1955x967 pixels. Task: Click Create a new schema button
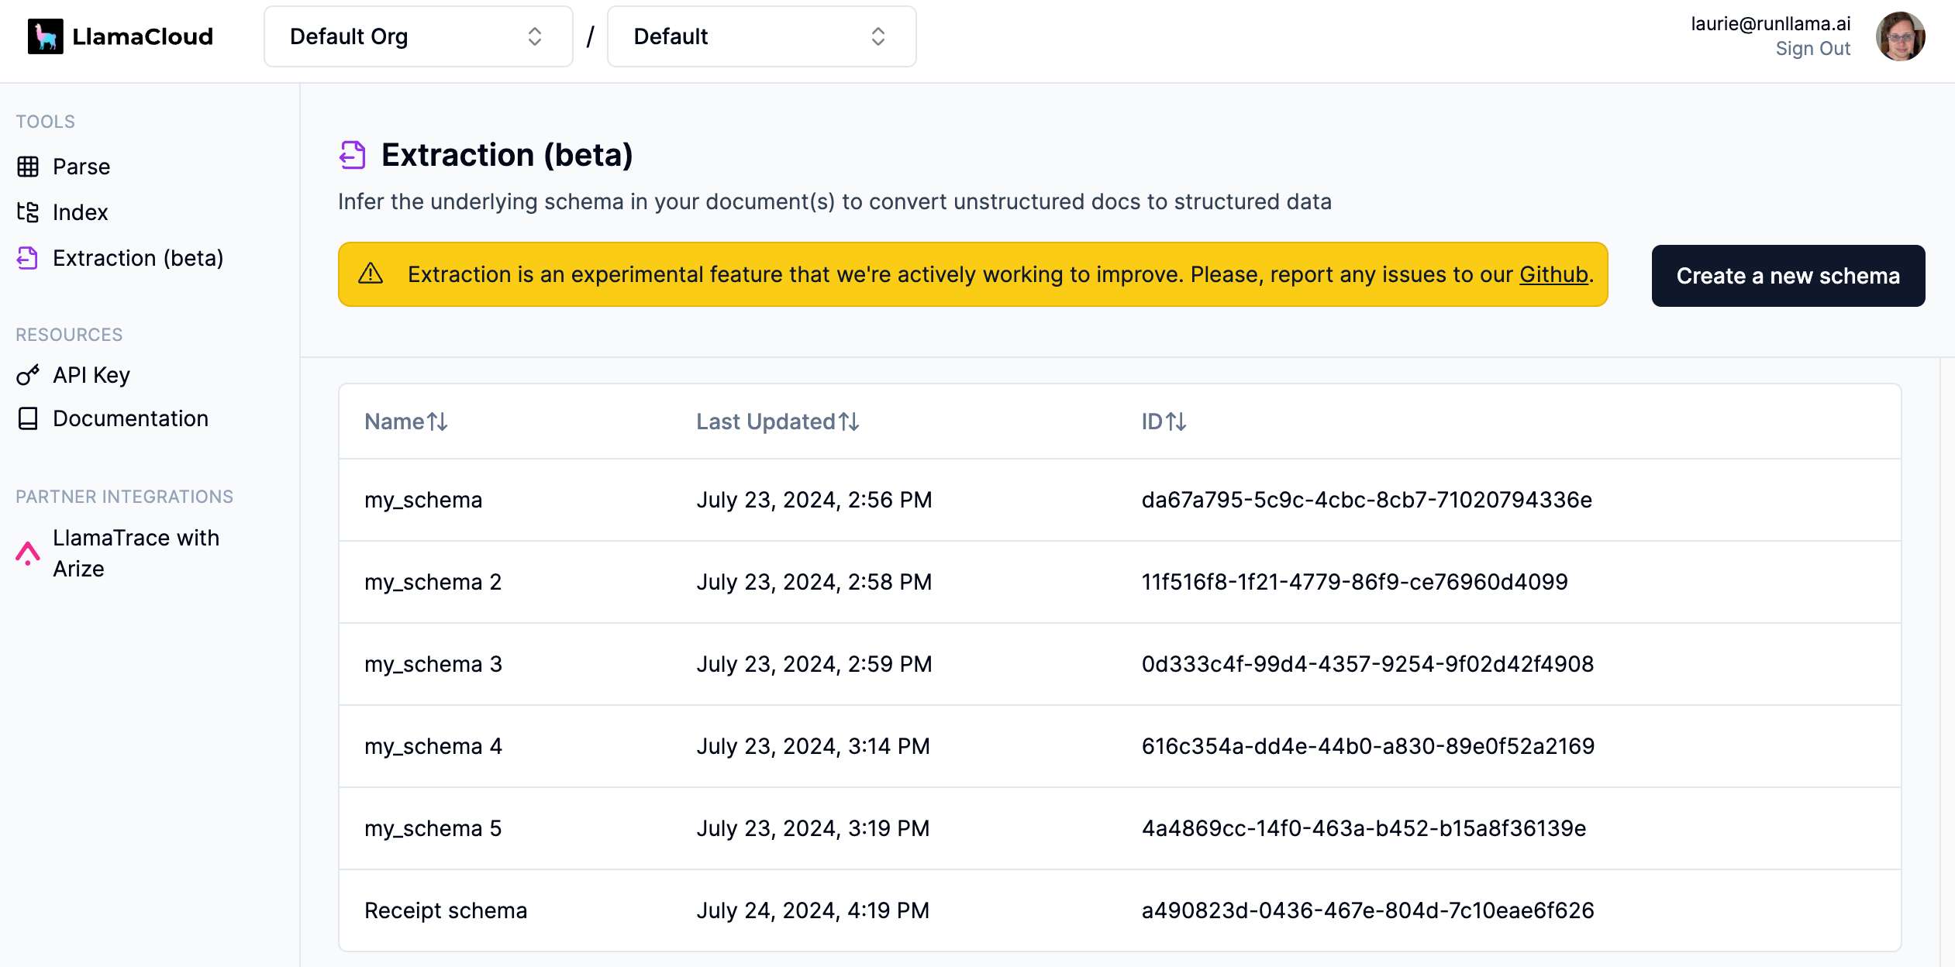[x=1788, y=276]
